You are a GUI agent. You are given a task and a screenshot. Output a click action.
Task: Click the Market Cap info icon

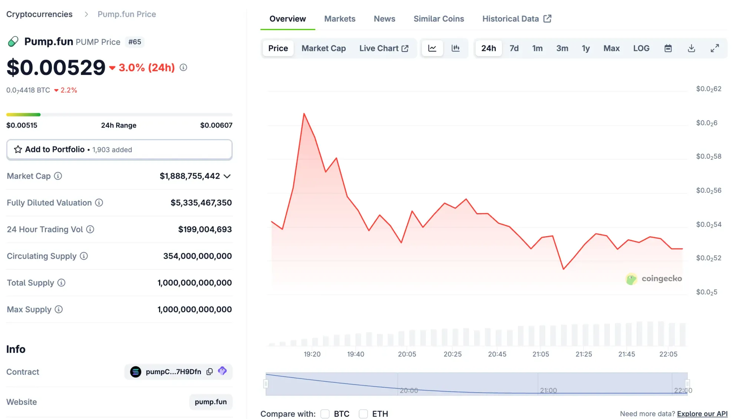58,176
